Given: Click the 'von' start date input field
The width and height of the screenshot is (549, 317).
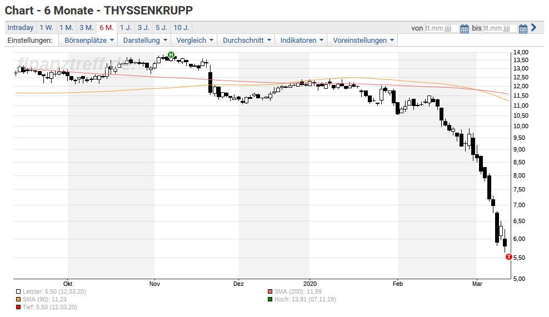Looking at the screenshot, I should pyautogui.click(x=442, y=28).
